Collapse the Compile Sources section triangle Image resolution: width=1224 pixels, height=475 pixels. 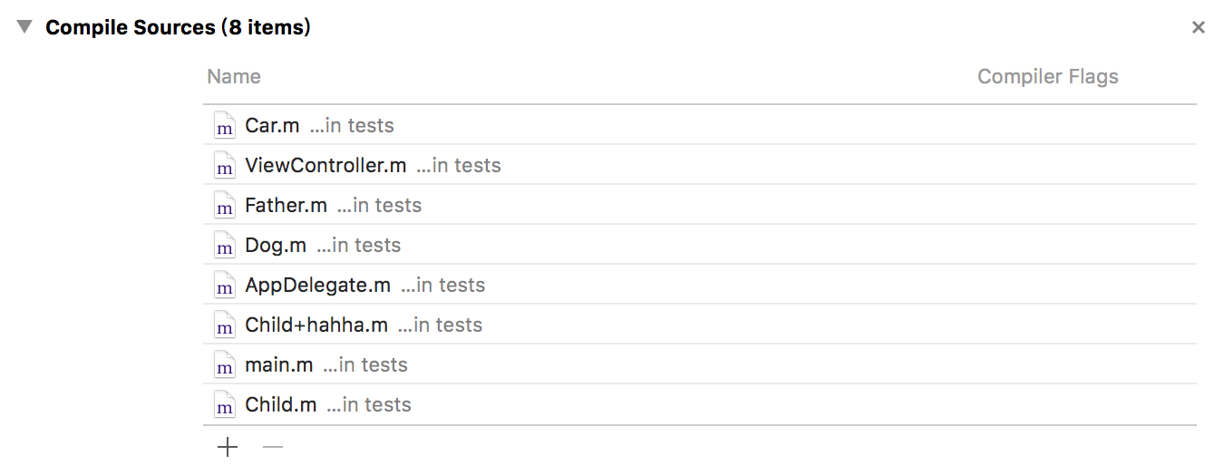(x=24, y=27)
